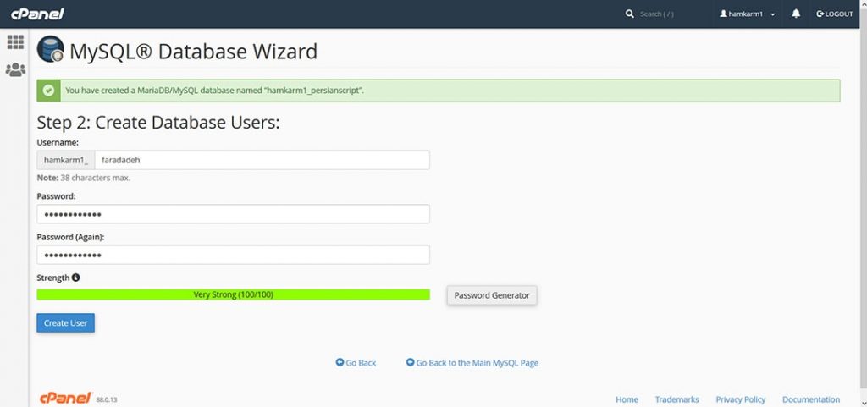
Task: Open the Documentation footer link
Action: point(811,399)
